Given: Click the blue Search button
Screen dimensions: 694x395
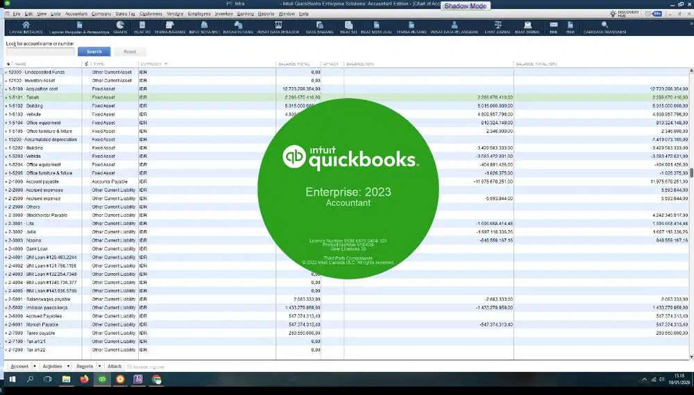Looking at the screenshot, I should (94, 52).
